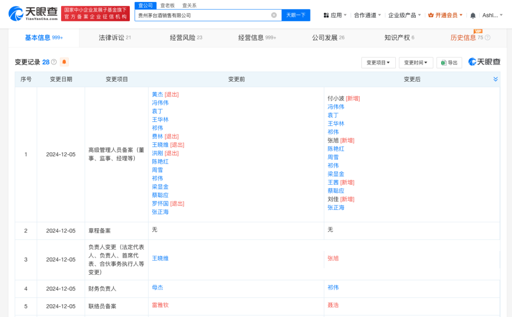Expand all rows with the double-chevron icon
Image resolution: width=512 pixels, height=317 pixels.
click(x=495, y=79)
